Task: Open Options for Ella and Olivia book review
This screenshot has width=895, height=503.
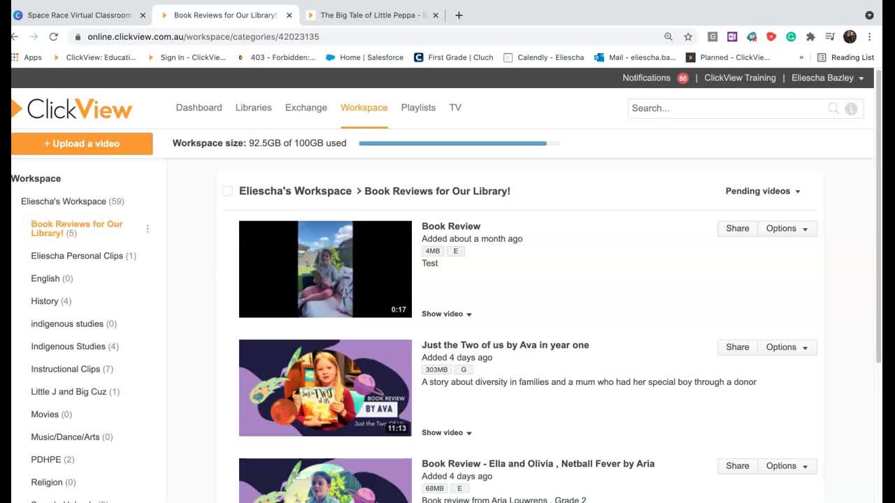Action: pos(787,466)
